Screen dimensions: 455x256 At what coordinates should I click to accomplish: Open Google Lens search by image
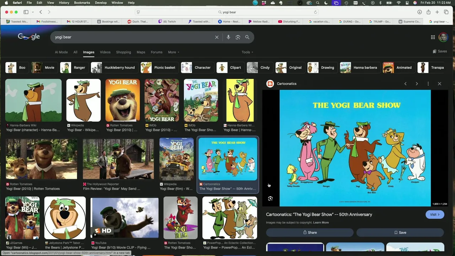click(238, 37)
